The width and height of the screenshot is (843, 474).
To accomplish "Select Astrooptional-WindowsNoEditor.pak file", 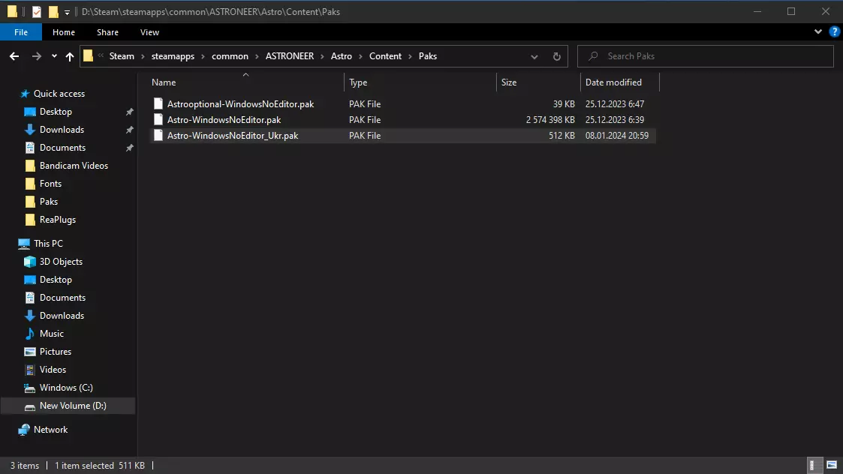I will 240,104.
